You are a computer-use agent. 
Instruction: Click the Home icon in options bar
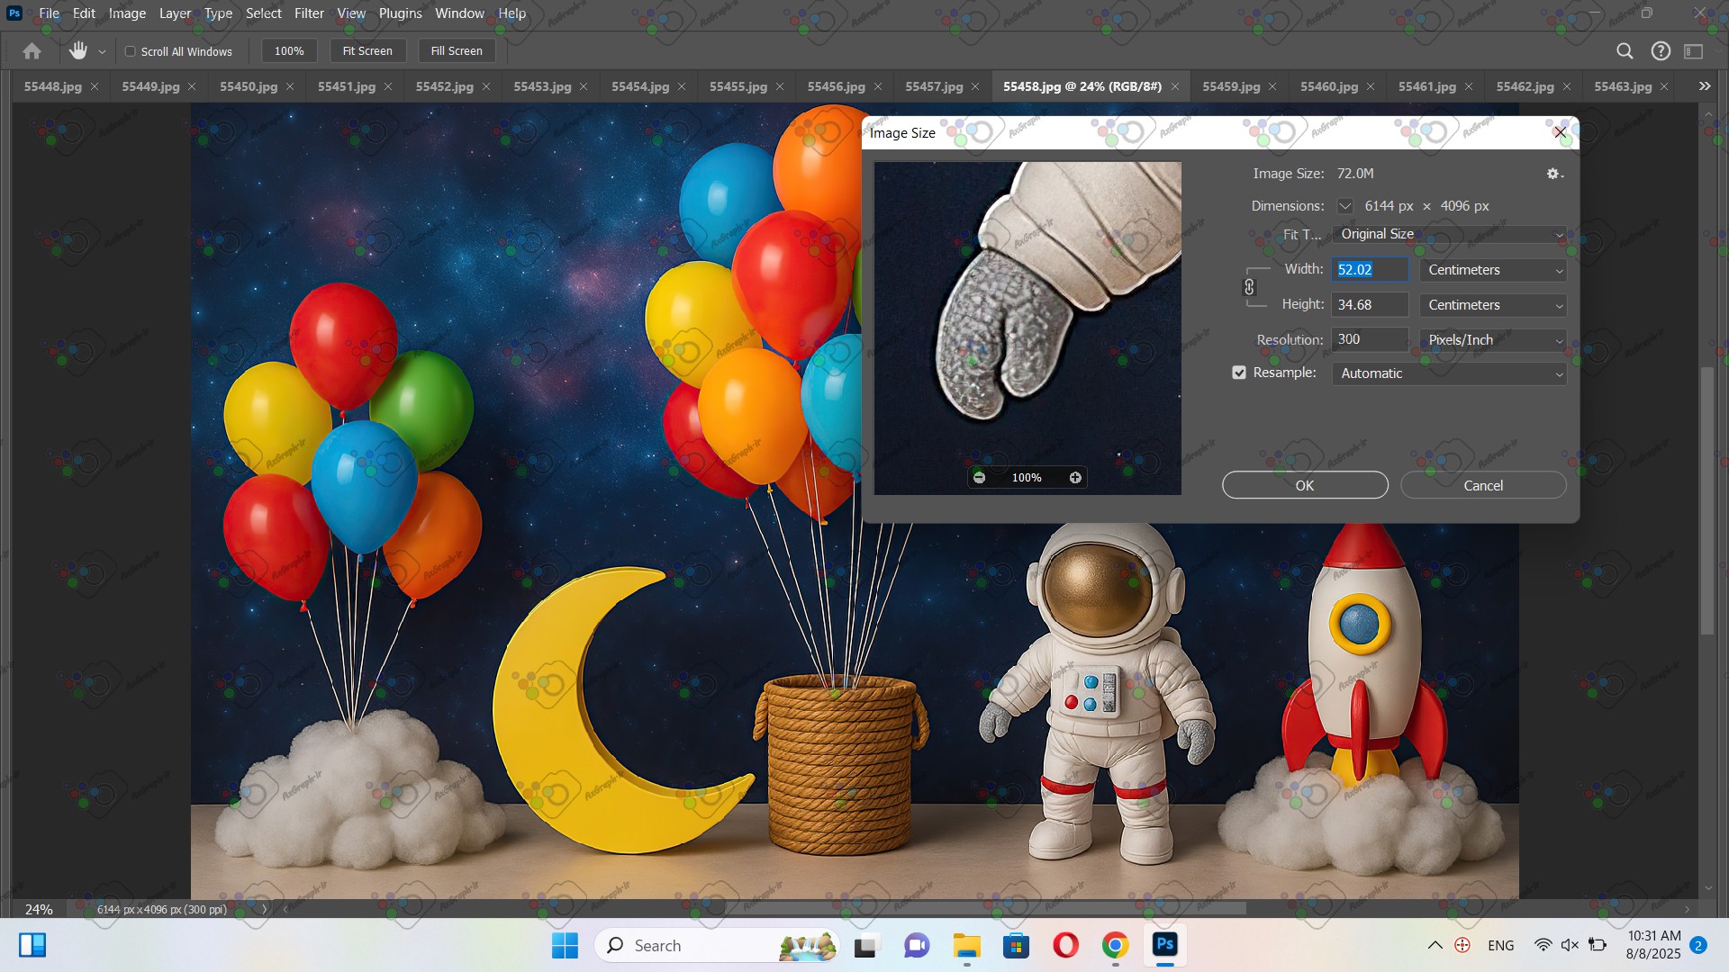[32, 51]
